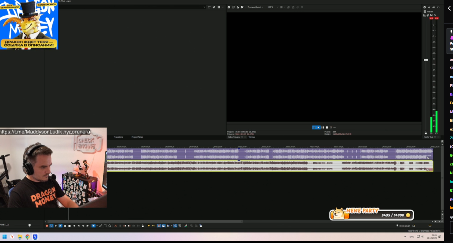Pause playback from the timeline transport bar
Image resolution: width=453 pixels, height=243 pixels.
point(65,226)
